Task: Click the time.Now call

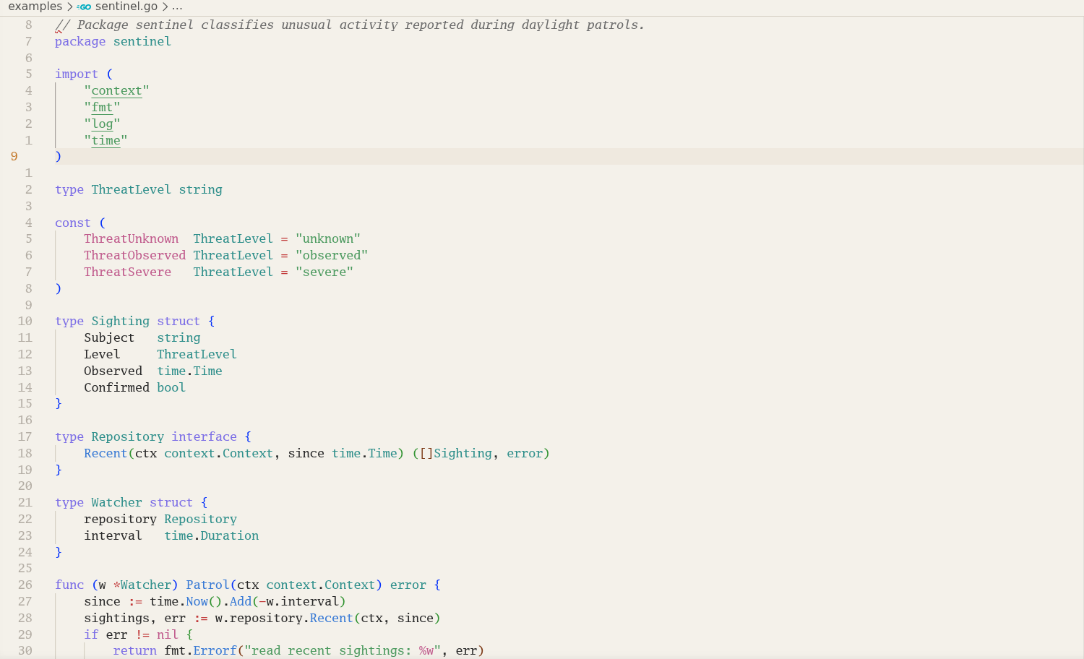Action: [x=179, y=601]
